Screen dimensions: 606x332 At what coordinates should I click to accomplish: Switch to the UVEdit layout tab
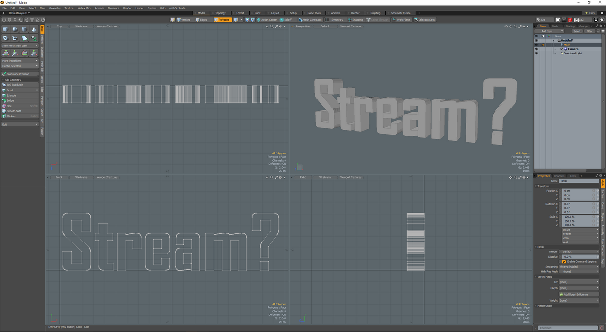pos(240,13)
